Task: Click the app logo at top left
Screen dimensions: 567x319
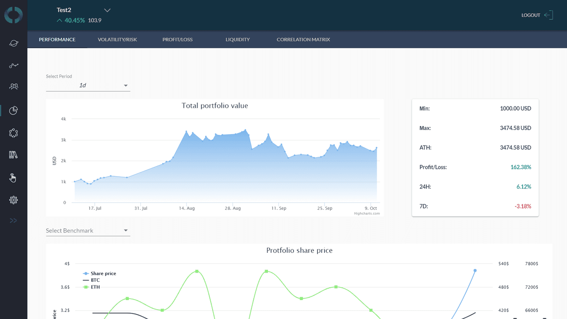Action: coord(14,15)
